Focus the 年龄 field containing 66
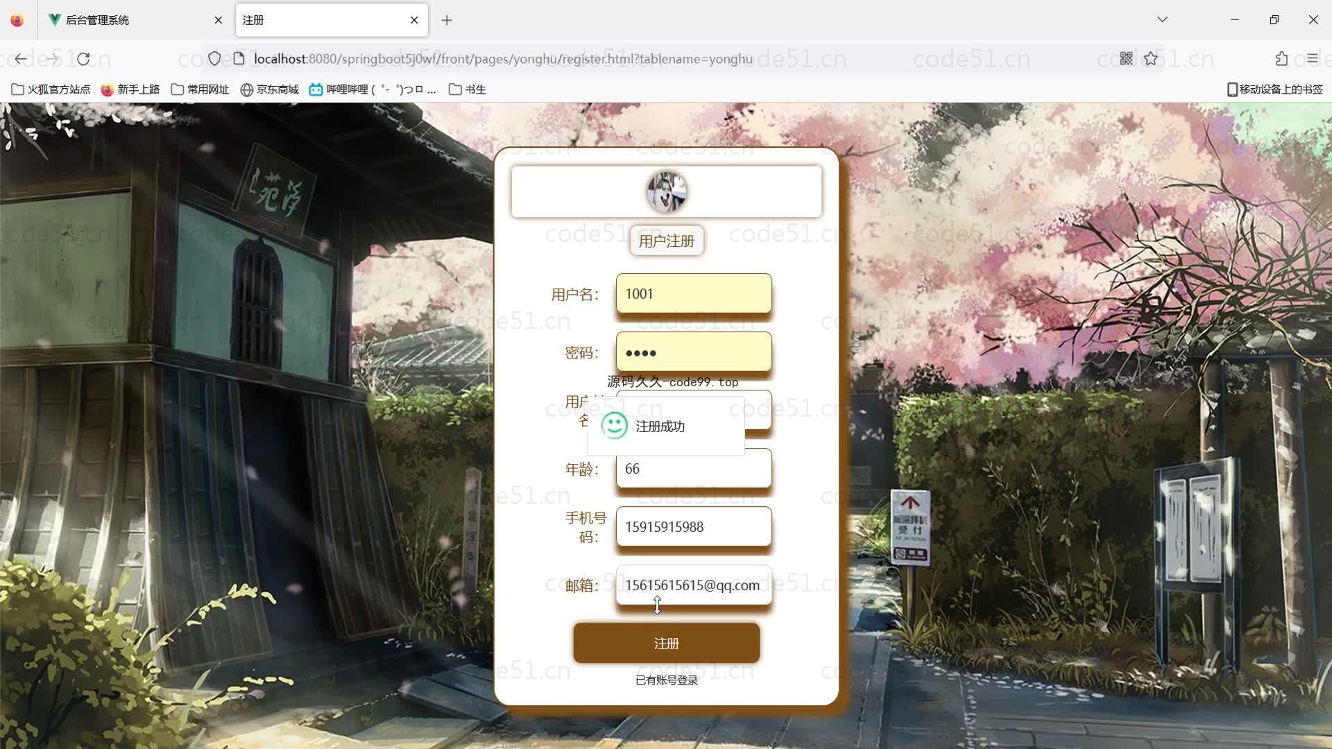 [694, 469]
